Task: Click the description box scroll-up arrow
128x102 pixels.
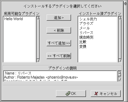Action: pyautogui.click(x=120, y=72)
